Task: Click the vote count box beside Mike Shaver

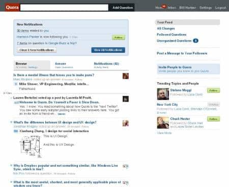Action: point(16,84)
